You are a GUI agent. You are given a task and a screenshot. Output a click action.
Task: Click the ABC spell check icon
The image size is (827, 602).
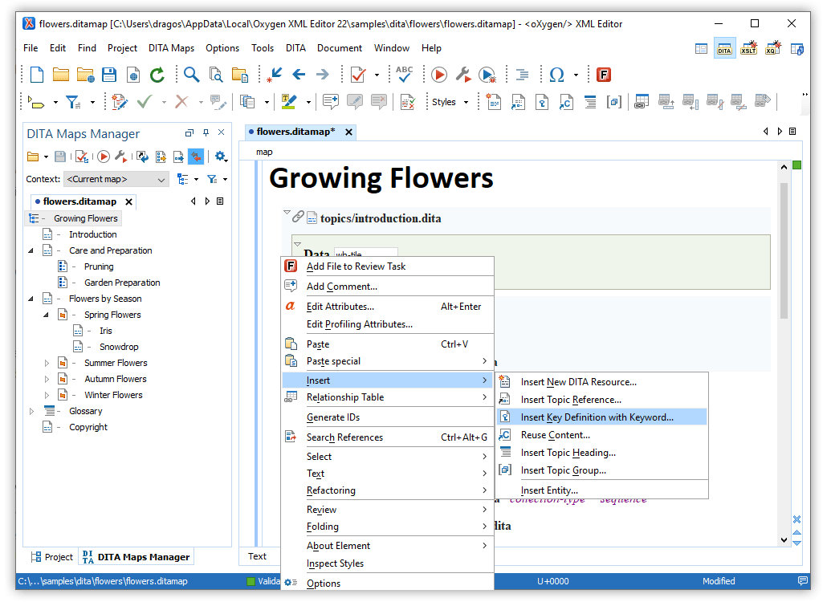(x=404, y=74)
